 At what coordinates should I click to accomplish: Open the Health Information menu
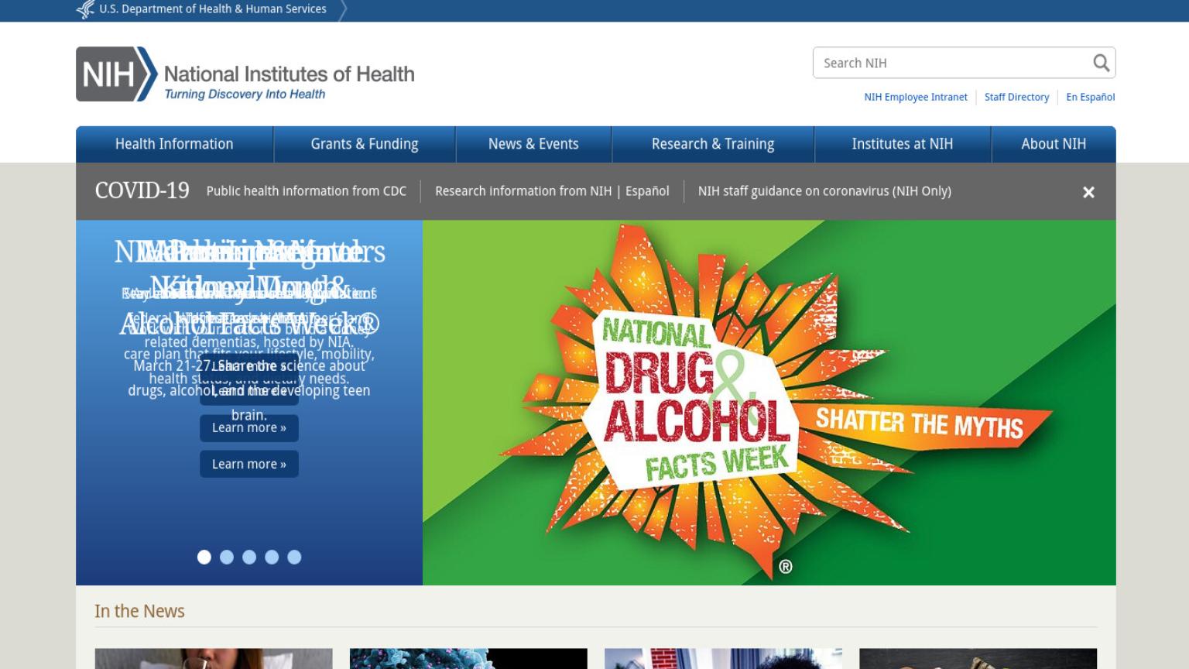click(174, 144)
